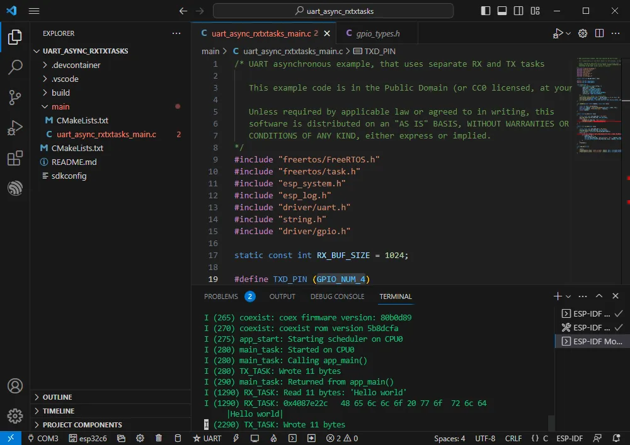Open ESP-IDF terminal icon in status bar

pos(292,438)
